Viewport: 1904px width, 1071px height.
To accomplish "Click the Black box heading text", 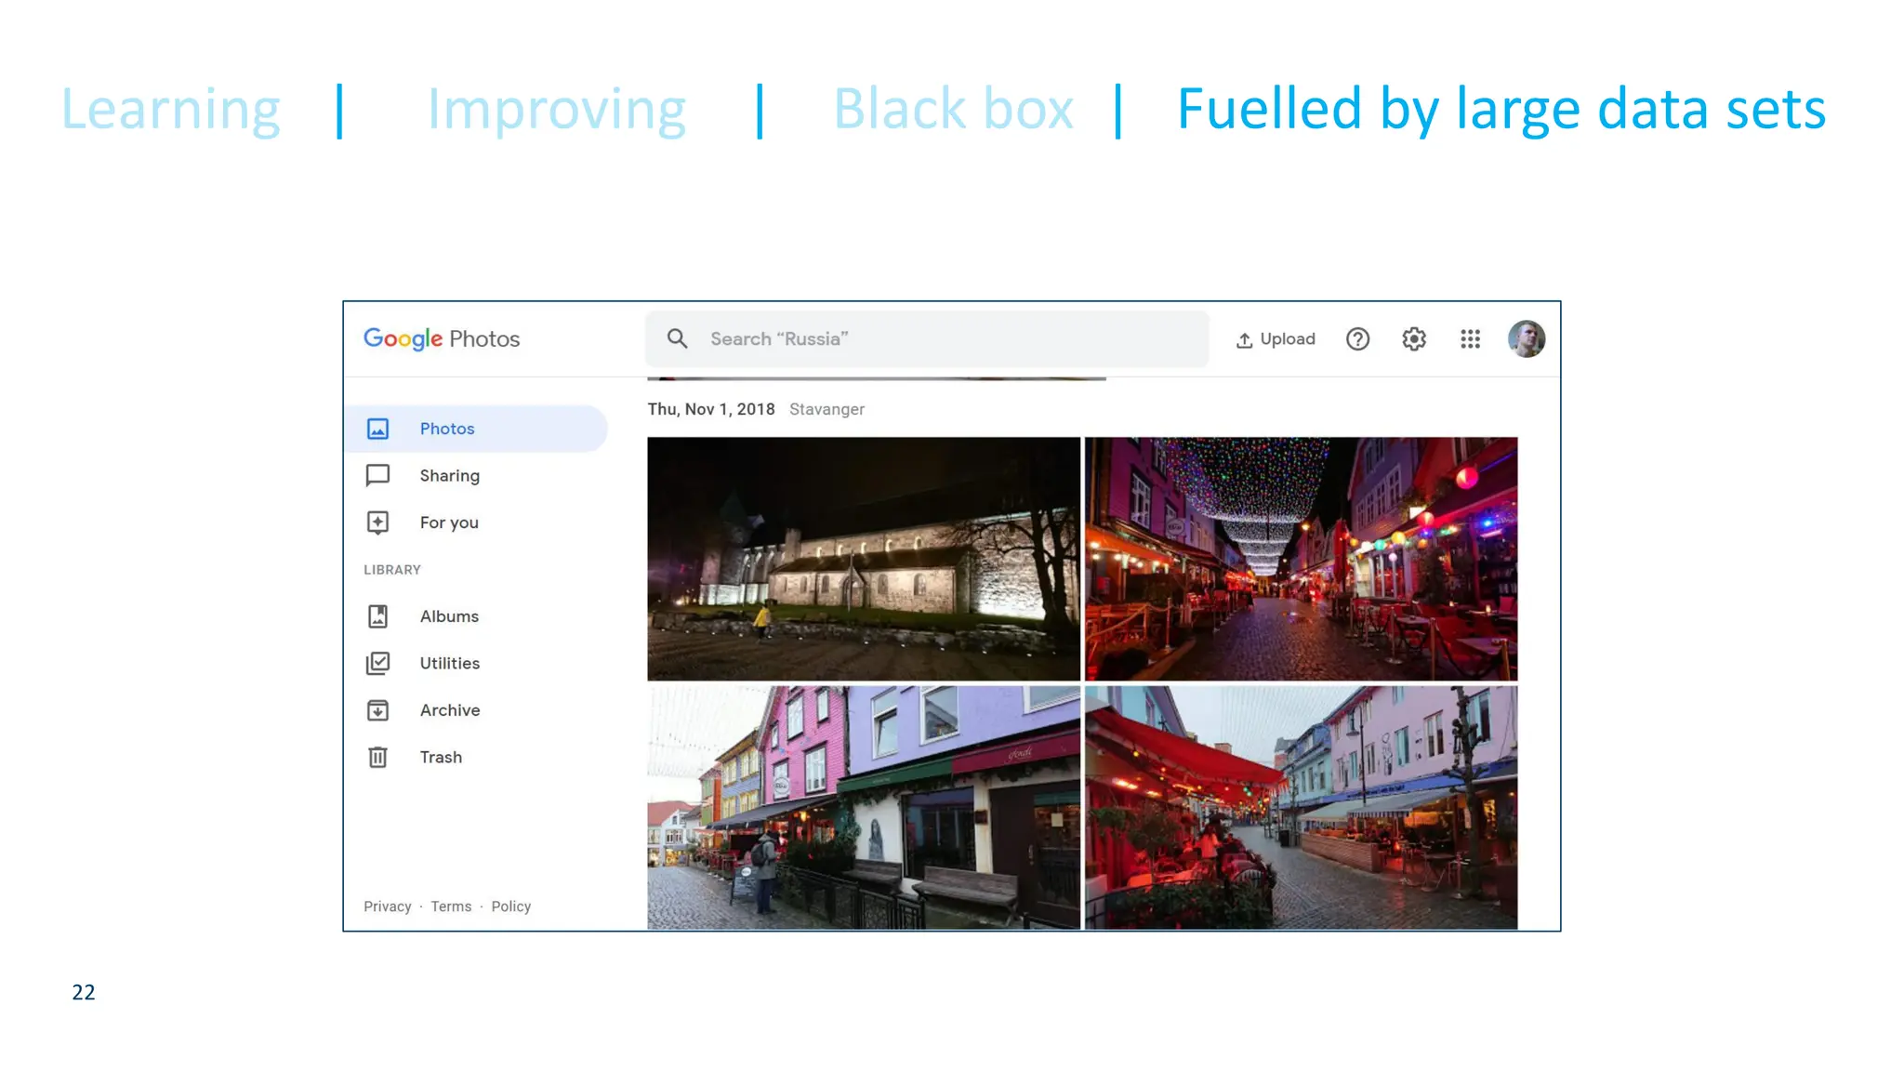I will [x=953, y=109].
